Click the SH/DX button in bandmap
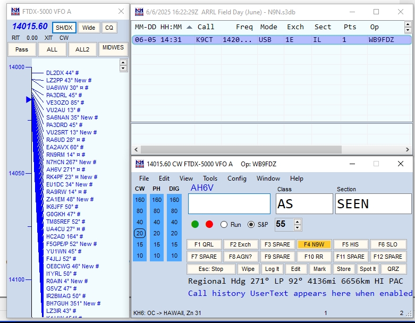Image resolution: width=415 pixels, height=323 pixels. click(65, 28)
